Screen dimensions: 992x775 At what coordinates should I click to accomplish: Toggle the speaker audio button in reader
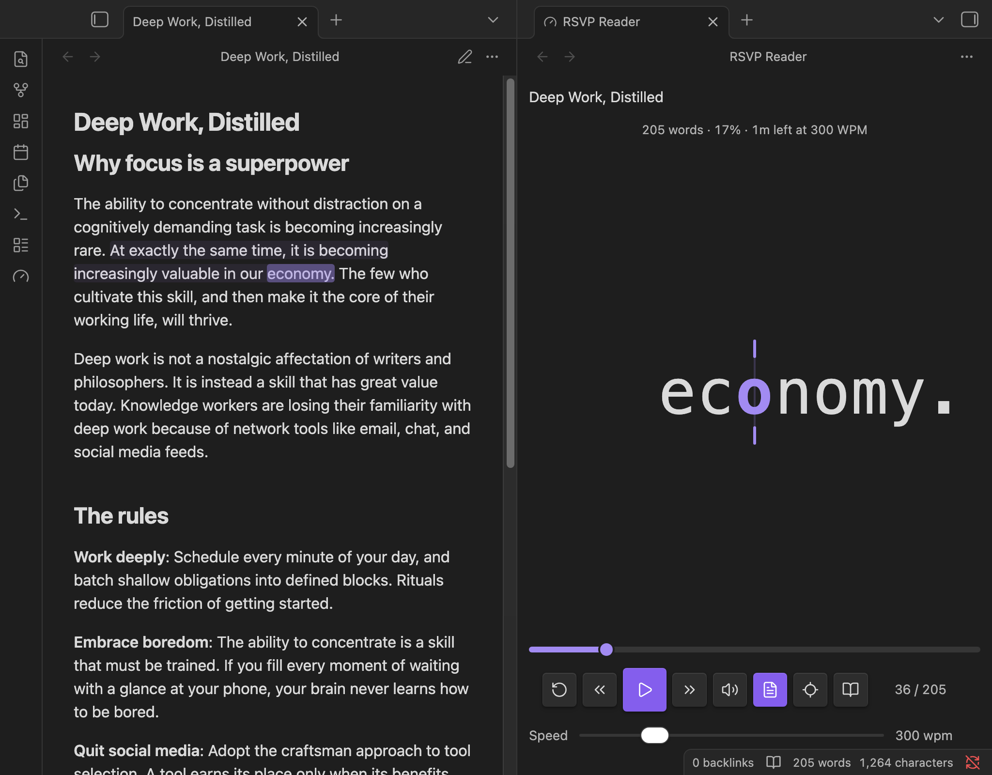point(730,690)
